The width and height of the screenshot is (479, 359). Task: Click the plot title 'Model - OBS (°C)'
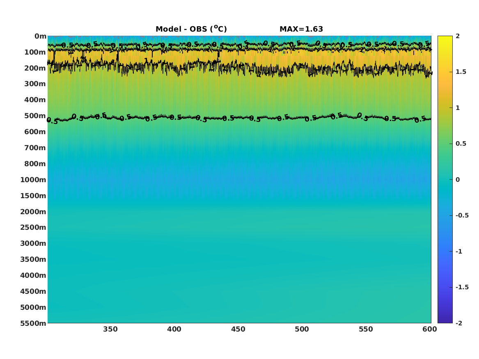pos(191,29)
